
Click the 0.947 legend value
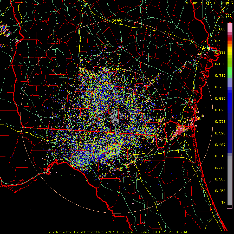[220, 41]
